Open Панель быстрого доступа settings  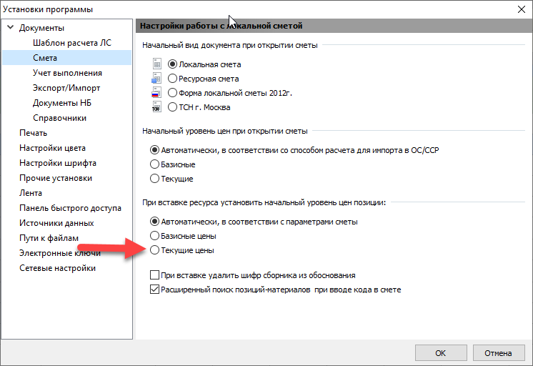(x=70, y=208)
